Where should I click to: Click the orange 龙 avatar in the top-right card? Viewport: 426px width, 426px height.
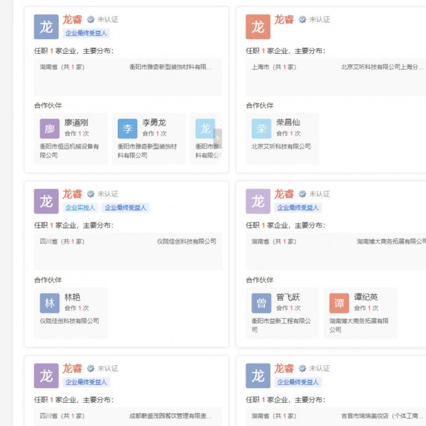click(258, 27)
